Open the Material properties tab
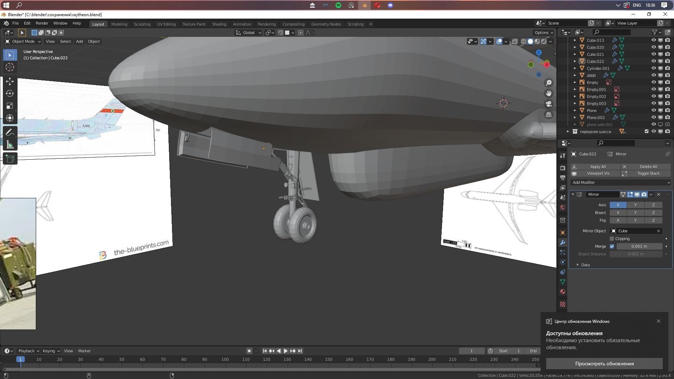The width and height of the screenshot is (674, 379). [563, 292]
